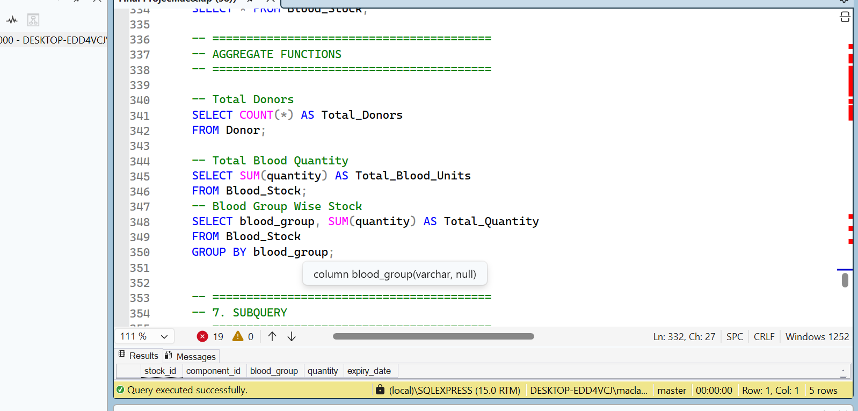Click the error count number 19

[218, 336]
